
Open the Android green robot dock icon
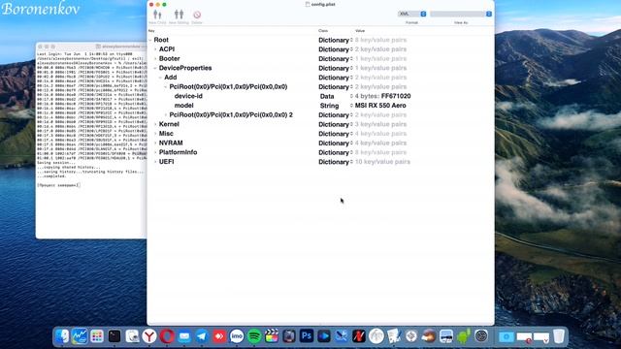[x=463, y=336]
